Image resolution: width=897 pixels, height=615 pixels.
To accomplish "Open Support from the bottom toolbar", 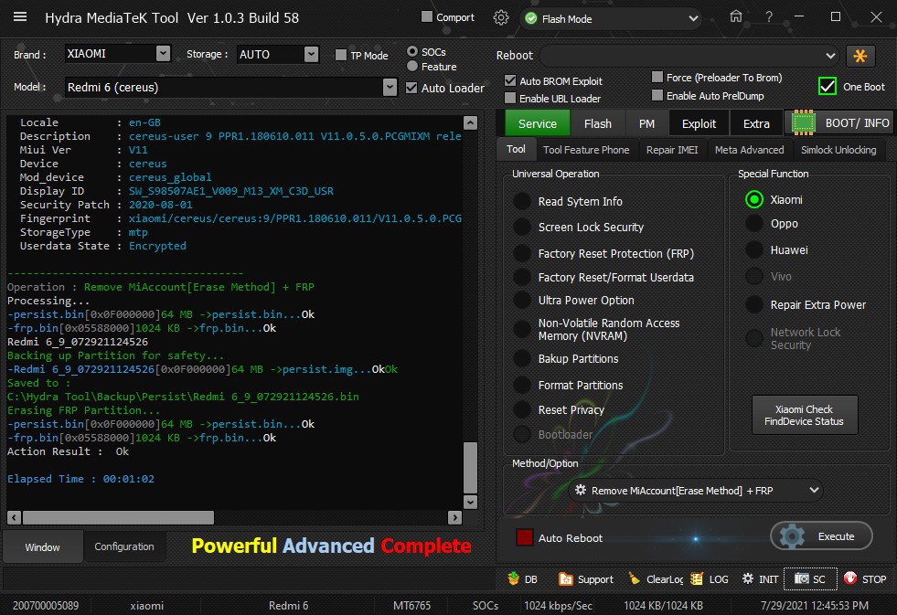I will [586, 579].
